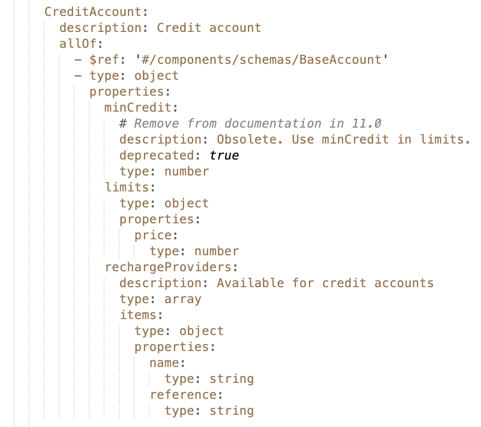Click the array type value
The height and width of the screenshot is (427, 481).
pos(183,299)
